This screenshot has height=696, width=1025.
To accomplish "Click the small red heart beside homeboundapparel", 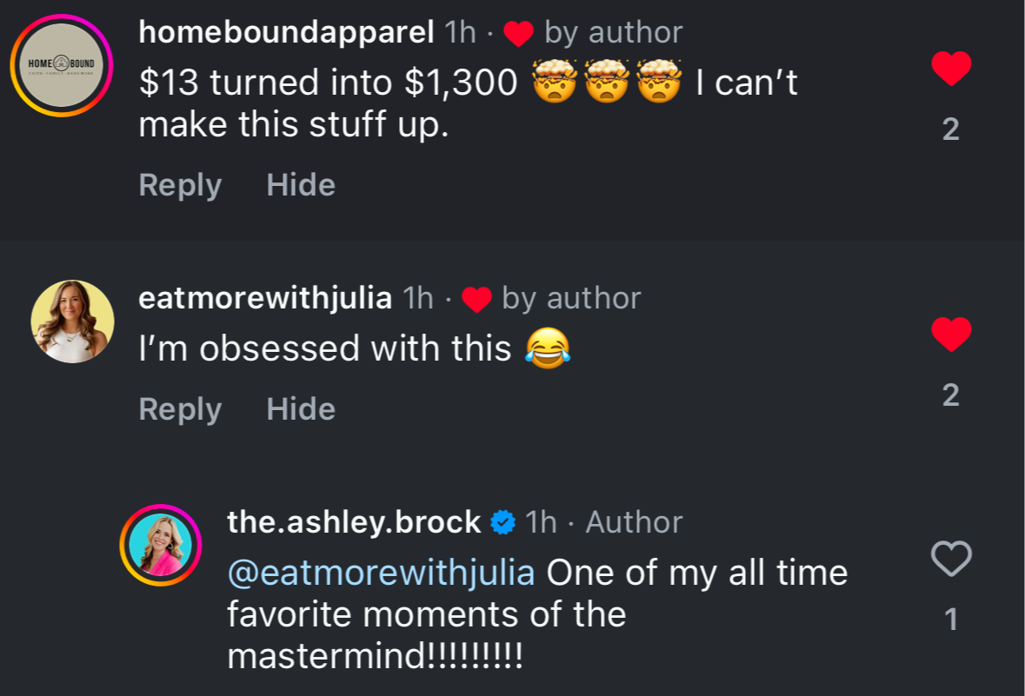I will pos(518,34).
